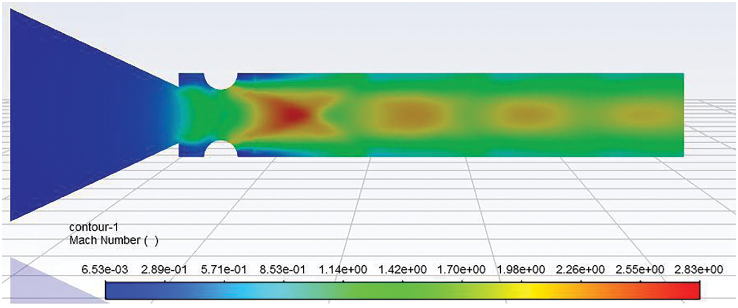Click the 2.83e+00 maximum legend value
The image size is (738, 308).
coord(698,269)
